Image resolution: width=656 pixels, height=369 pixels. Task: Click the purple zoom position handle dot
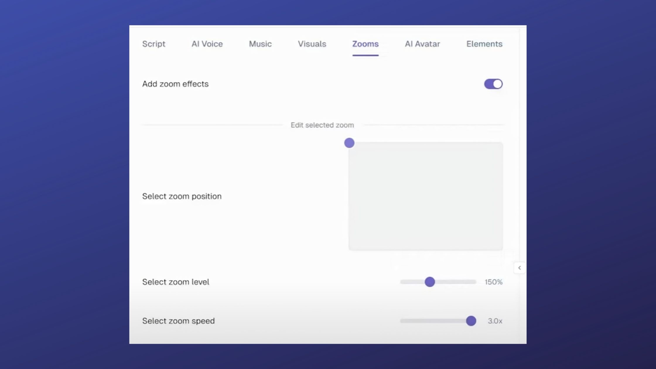349,143
